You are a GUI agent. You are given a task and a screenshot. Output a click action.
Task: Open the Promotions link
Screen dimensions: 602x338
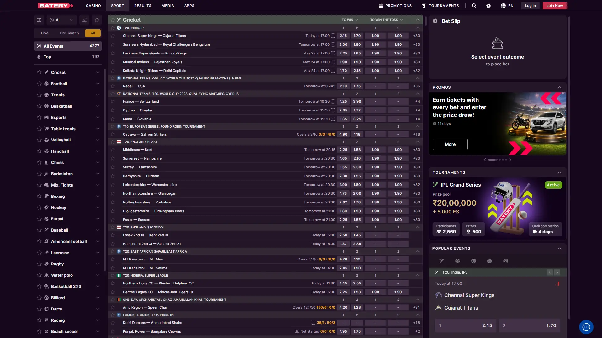[395, 6]
